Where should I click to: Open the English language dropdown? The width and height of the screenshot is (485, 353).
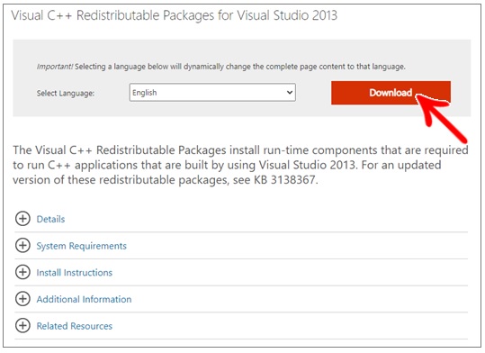[212, 92]
